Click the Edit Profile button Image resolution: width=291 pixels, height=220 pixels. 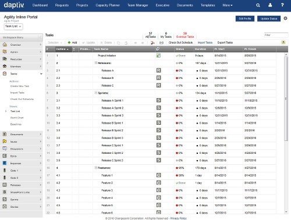[245, 19]
